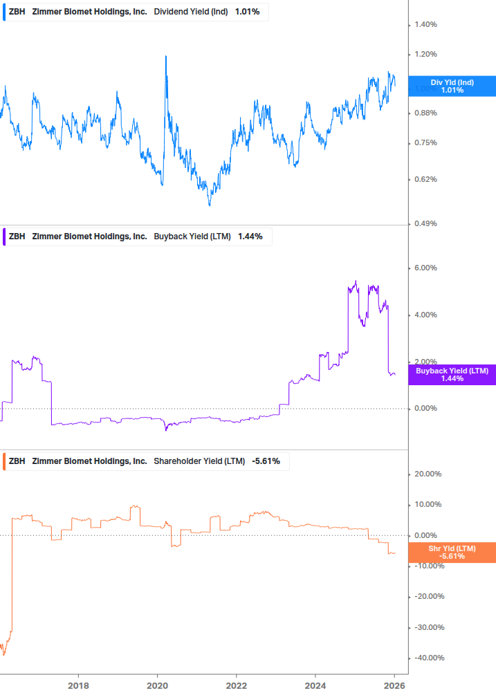
Task: Click the orange color bar on the Shareholder Yield legend
Action: click(x=4, y=461)
